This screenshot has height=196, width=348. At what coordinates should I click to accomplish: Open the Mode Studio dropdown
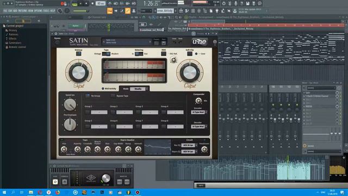pos(139,89)
